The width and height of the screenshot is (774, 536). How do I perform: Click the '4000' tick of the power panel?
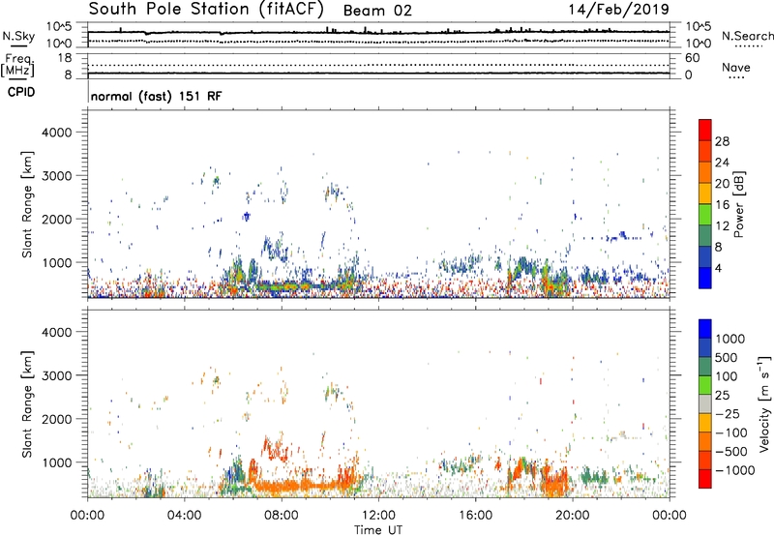pos(56,133)
